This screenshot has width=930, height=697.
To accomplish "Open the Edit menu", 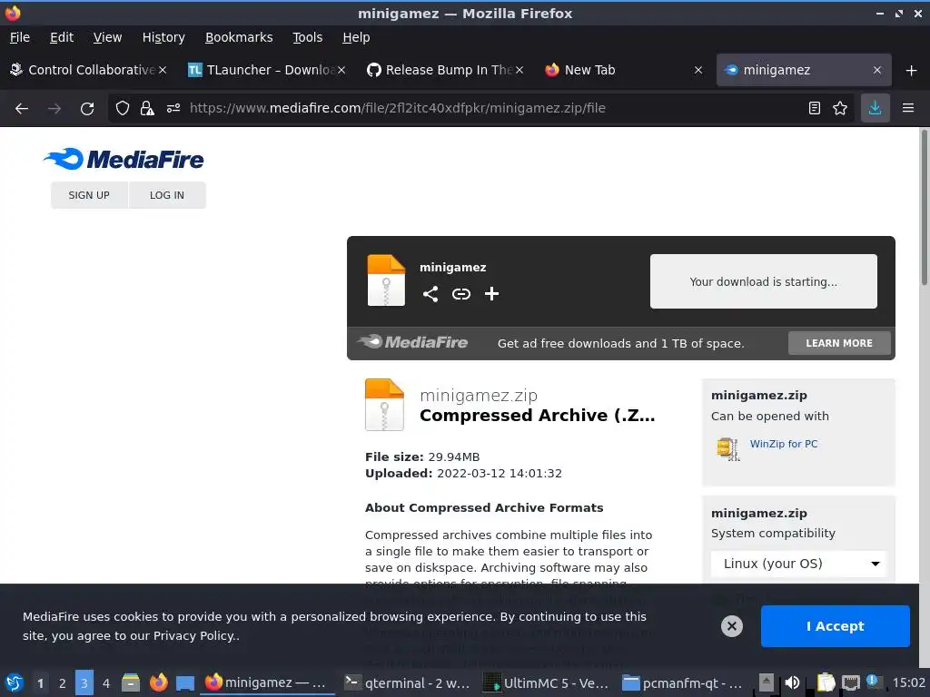I will (x=62, y=37).
